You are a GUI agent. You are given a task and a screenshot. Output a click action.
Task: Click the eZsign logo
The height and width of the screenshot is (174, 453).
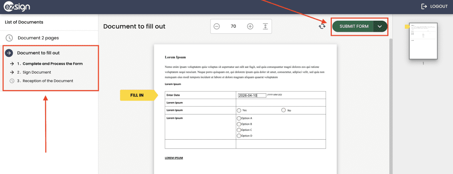point(17,6)
